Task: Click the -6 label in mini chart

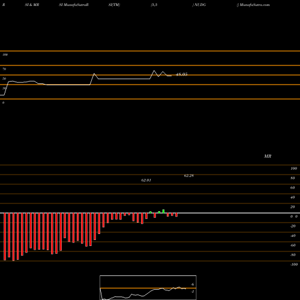Action: [193, 284]
